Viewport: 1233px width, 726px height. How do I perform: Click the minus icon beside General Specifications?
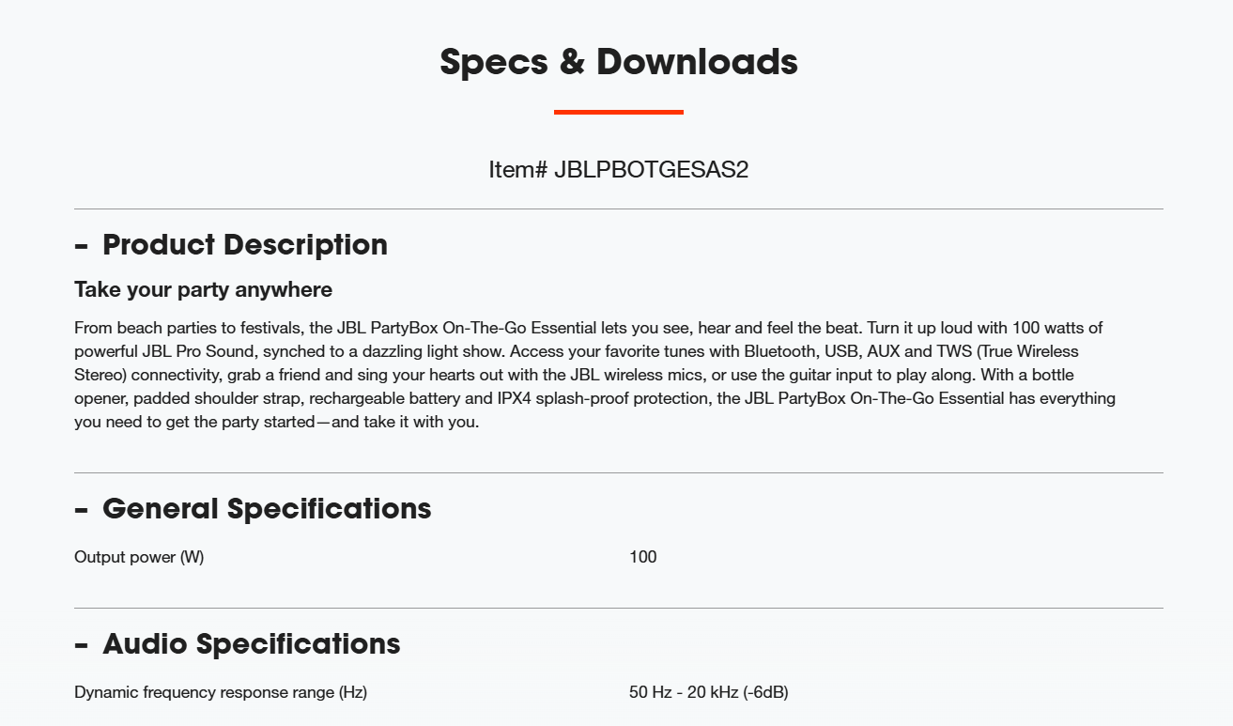[x=82, y=510]
